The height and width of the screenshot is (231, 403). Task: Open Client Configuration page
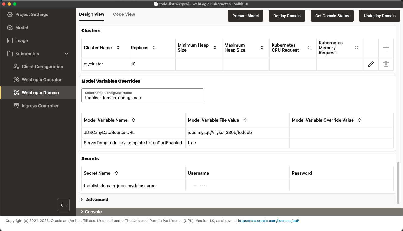42,67
